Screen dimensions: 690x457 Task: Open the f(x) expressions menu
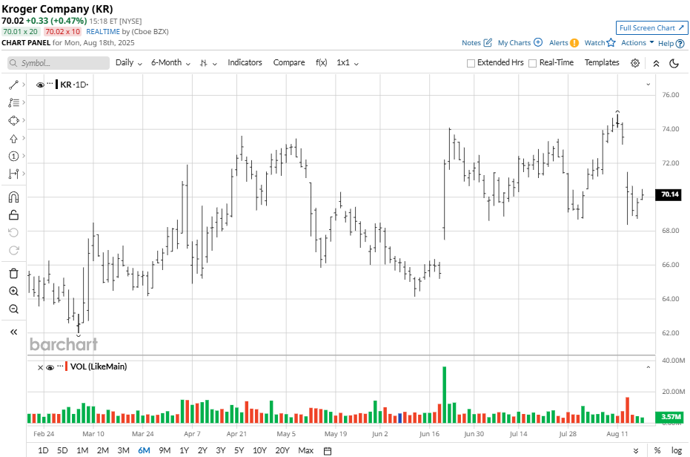pyautogui.click(x=321, y=62)
